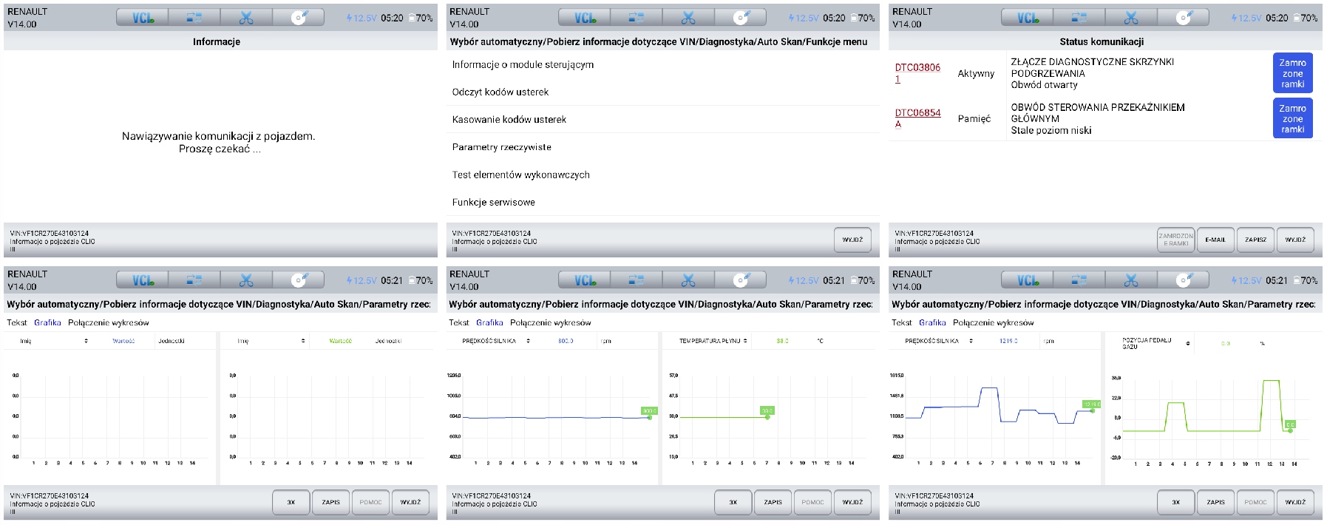This screenshot has height=525, width=1327.
Task: Tap E-MAIL button on Status komunikacji screen
Action: (1215, 240)
